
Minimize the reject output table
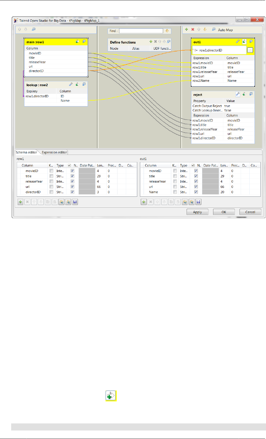point(251,94)
